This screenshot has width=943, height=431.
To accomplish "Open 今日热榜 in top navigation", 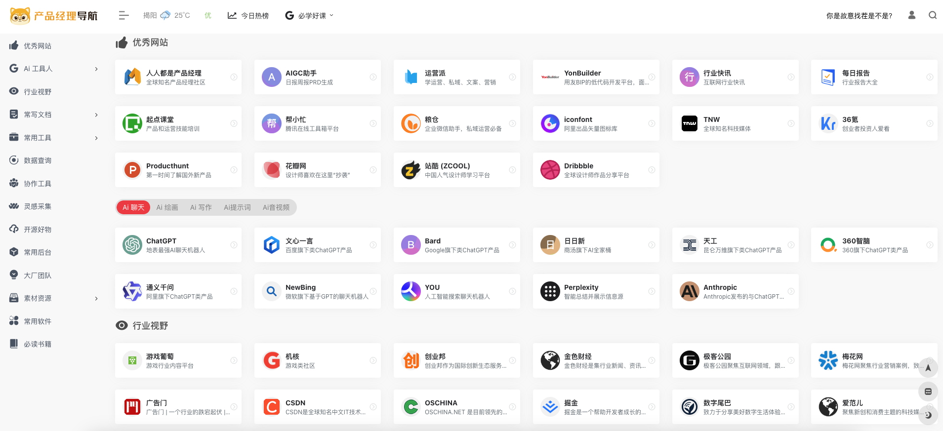I will pos(248,16).
